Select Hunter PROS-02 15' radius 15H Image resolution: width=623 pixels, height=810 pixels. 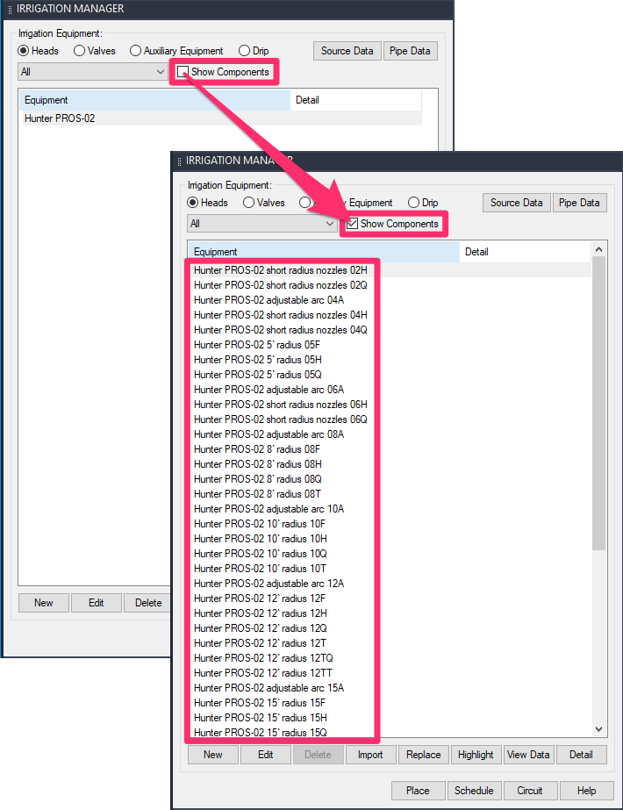(x=261, y=718)
